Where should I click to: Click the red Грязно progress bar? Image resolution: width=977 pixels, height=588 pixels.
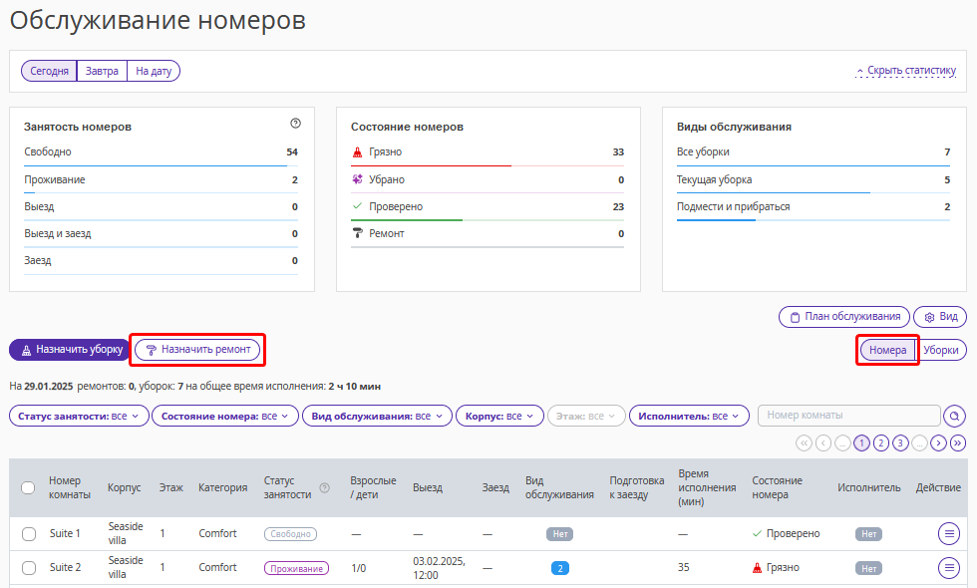point(431,165)
